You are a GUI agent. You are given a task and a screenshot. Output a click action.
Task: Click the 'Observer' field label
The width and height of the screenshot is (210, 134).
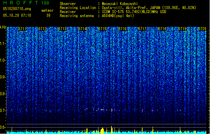click(68, 4)
